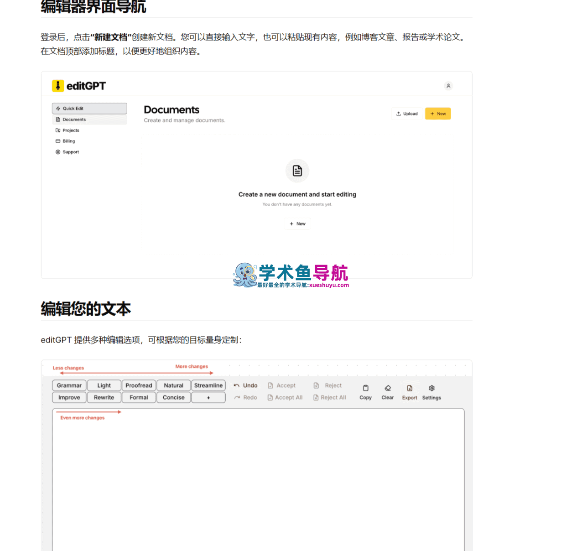The width and height of the screenshot is (582, 551).
Task: Select the Streamline option
Action: point(208,385)
